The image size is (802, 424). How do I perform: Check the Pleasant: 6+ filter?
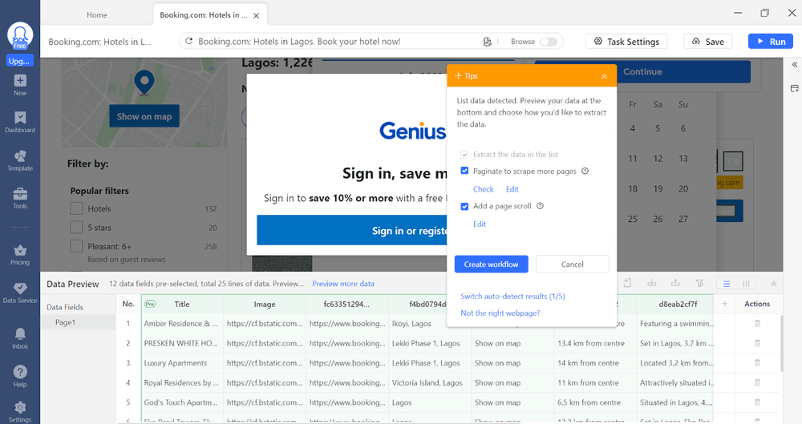(76, 246)
